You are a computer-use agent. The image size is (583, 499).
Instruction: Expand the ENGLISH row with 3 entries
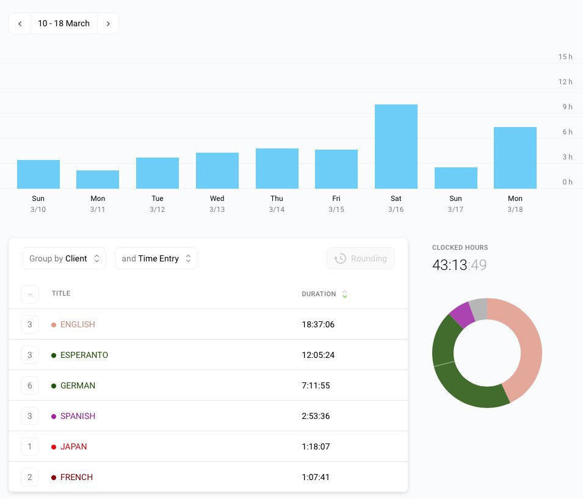tap(30, 324)
